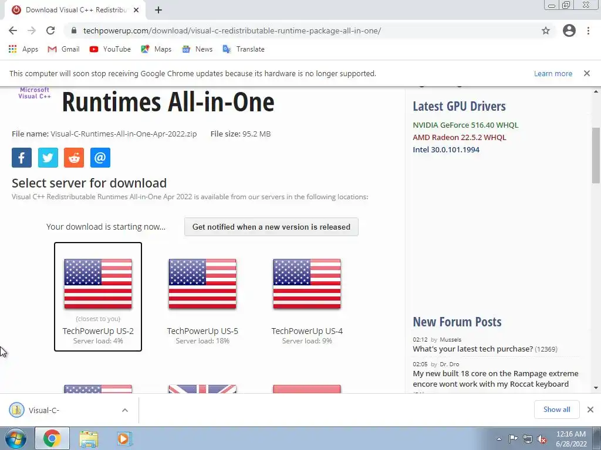Go back to the previous page
601x450 pixels.
point(13,30)
